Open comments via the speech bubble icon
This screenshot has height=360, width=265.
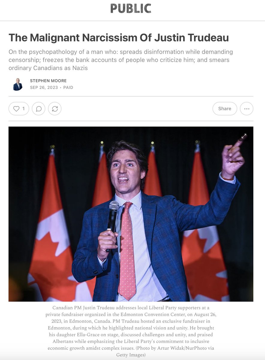[x=39, y=109]
